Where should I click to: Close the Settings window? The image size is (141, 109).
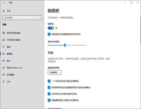[x=138, y=3]
